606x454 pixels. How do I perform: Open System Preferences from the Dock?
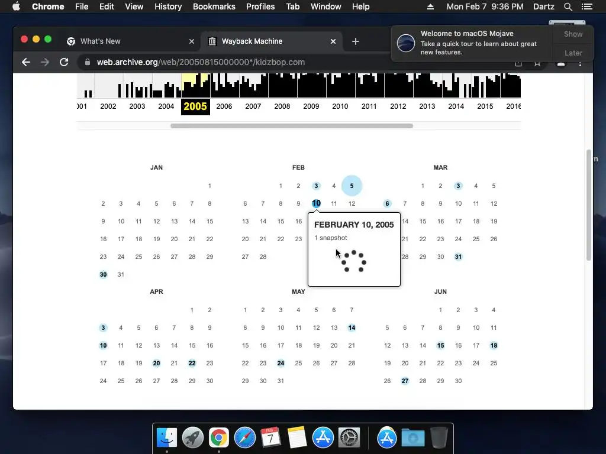(349, 437)
